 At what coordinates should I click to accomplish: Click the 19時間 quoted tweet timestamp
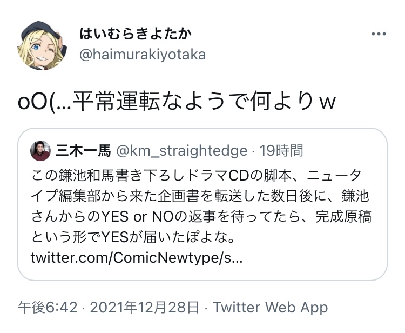[x=281, y=151]
